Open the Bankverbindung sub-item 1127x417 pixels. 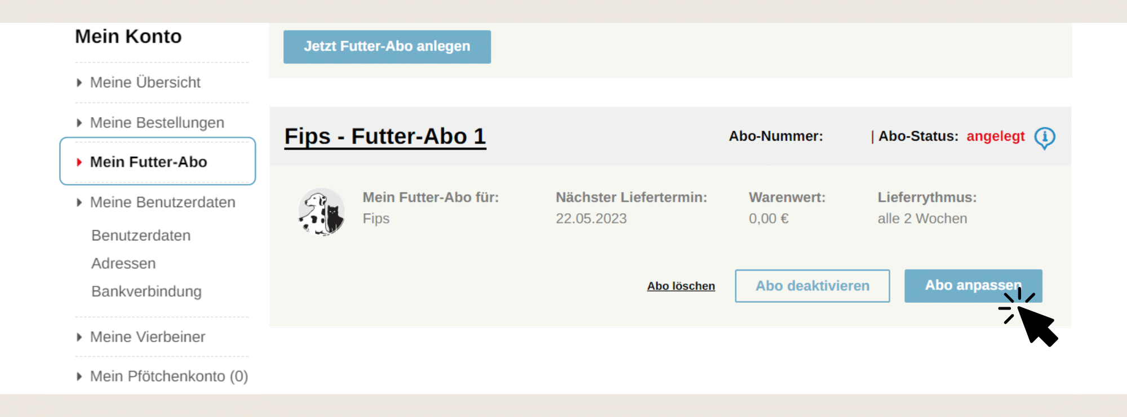pos(147,292)
